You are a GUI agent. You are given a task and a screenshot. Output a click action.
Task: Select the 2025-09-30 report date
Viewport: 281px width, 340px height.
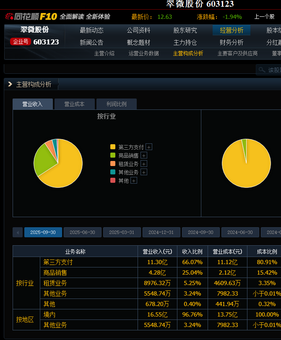pos(43,232)
